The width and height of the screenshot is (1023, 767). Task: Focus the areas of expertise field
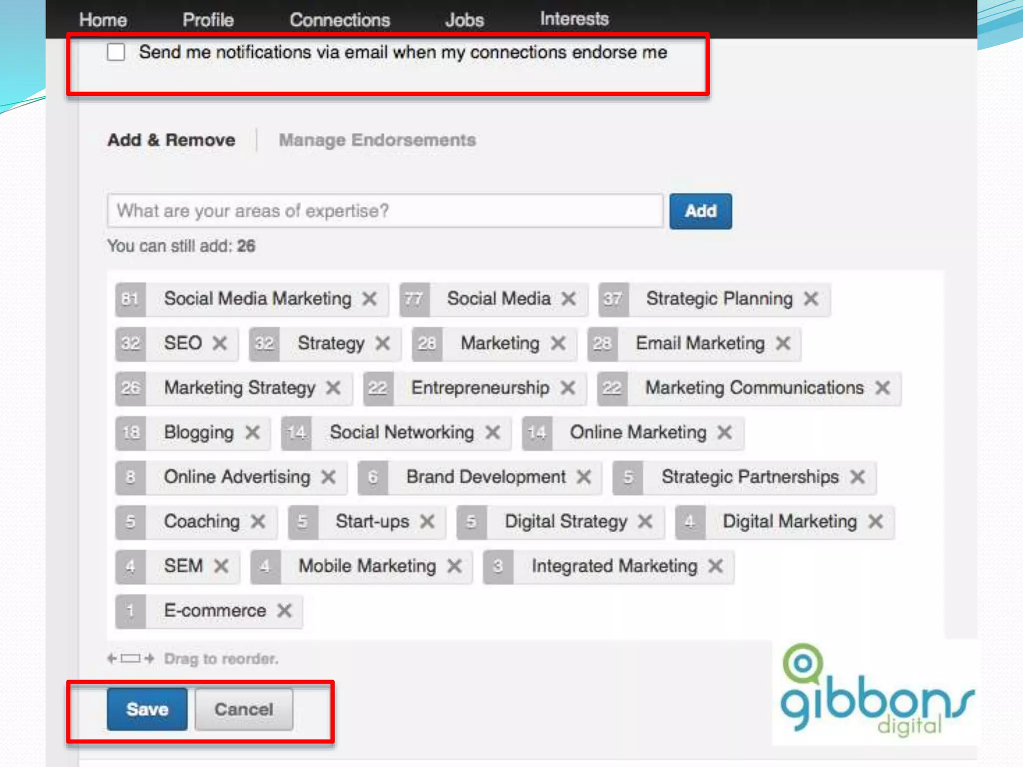point(385,211)
